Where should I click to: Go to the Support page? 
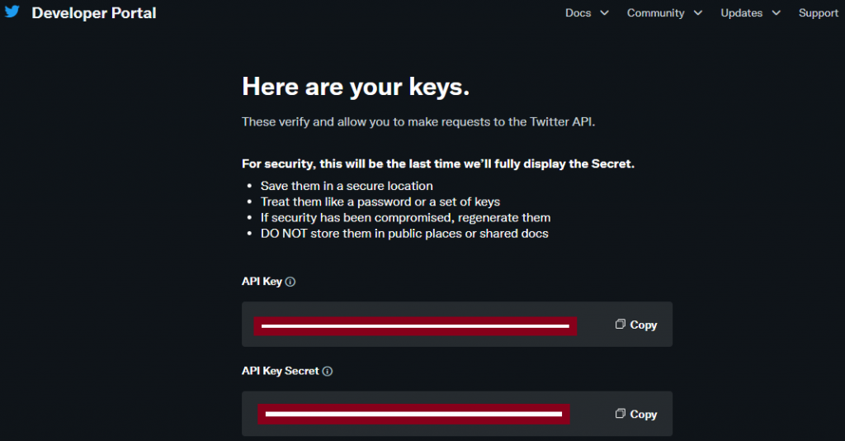click(x=818, y=13)
